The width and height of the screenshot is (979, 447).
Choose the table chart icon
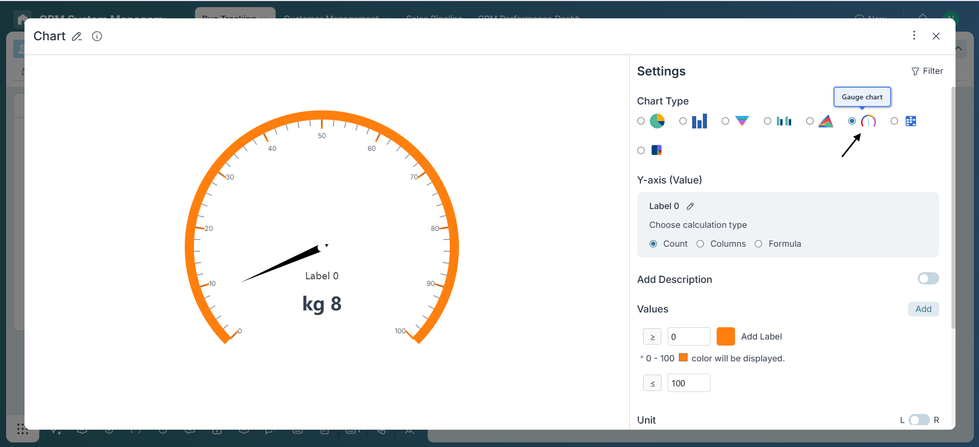[911, 121]
